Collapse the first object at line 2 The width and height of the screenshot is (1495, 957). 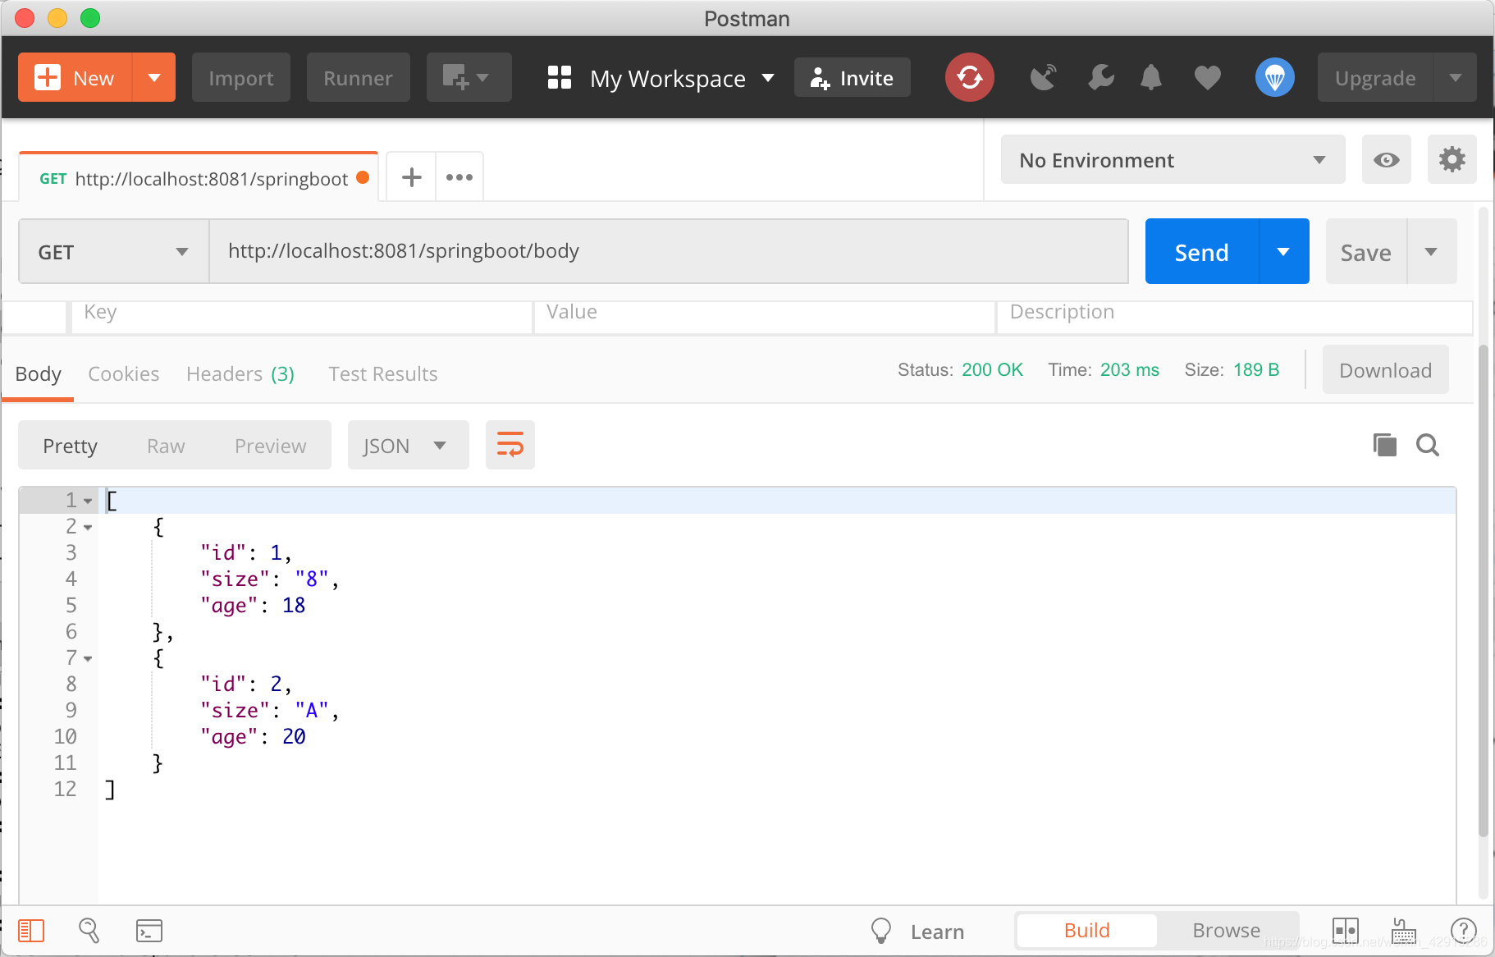click(x=88, y=527)
